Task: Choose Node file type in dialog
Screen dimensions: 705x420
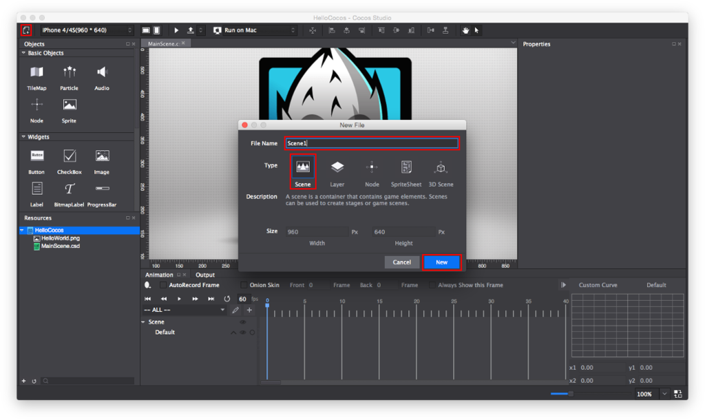Action: click(x=372, y=174)
